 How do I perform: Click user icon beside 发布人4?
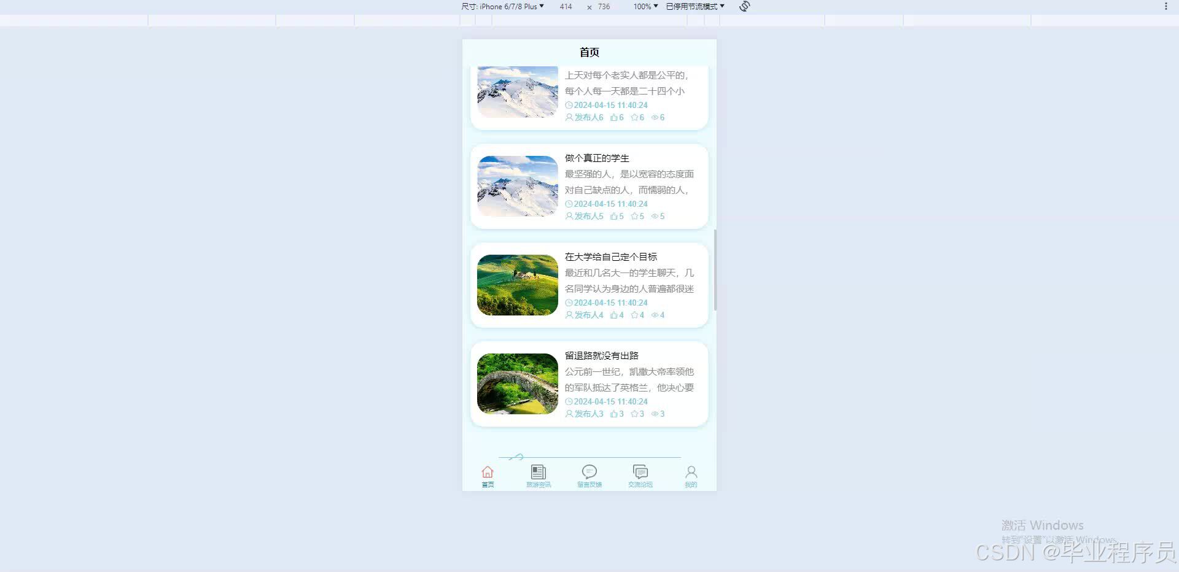[x=569, y=315]
